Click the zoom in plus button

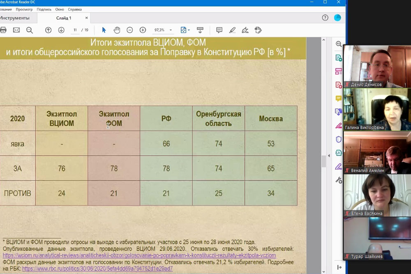(x=143, y=30)
